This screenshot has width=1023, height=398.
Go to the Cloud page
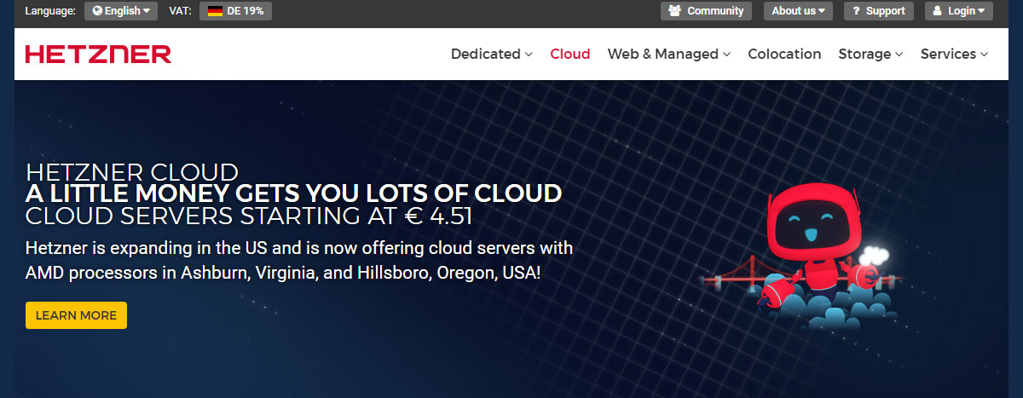[570, 54]
